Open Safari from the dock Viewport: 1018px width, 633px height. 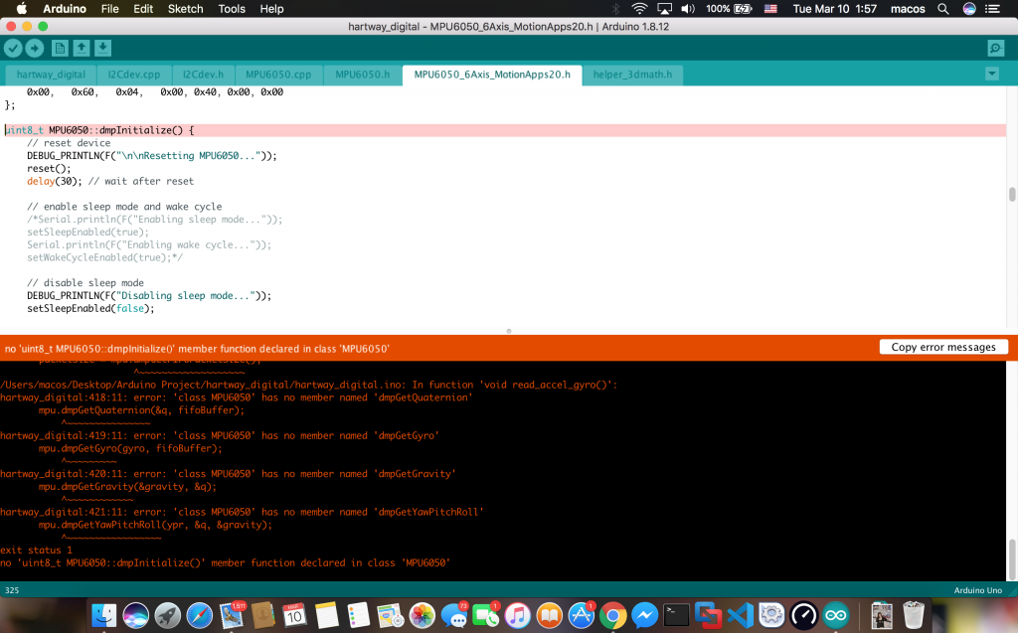[x=199, y=615]
